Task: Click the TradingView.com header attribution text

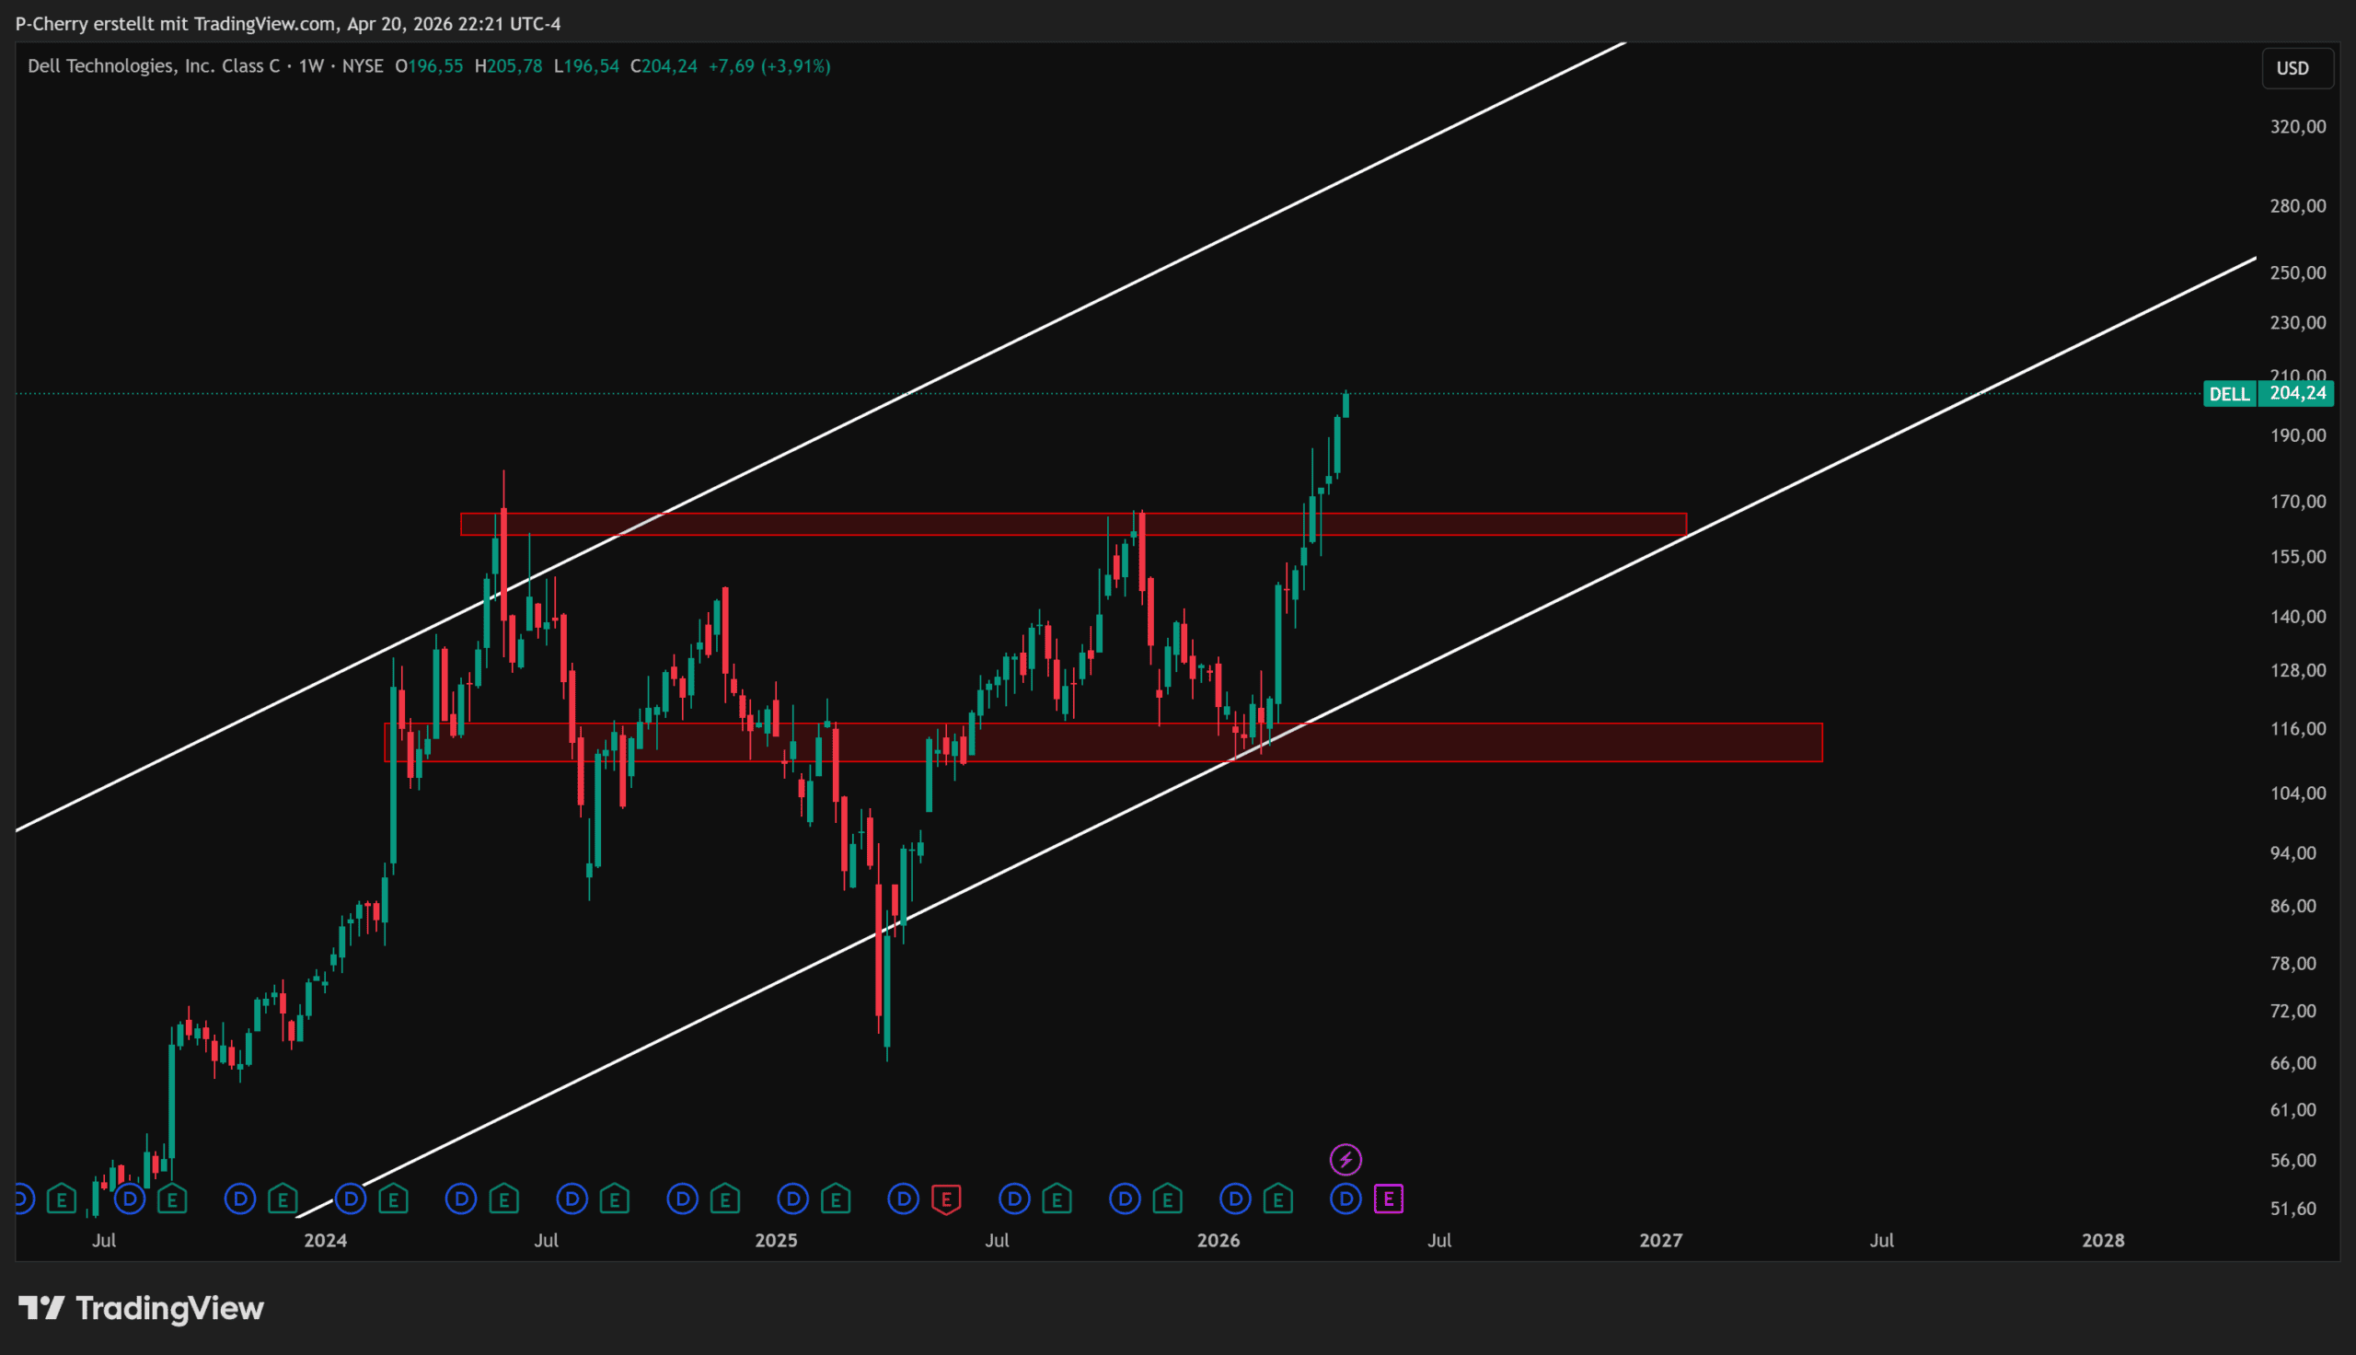Action: pyautogui.click(x=264, y=23)
